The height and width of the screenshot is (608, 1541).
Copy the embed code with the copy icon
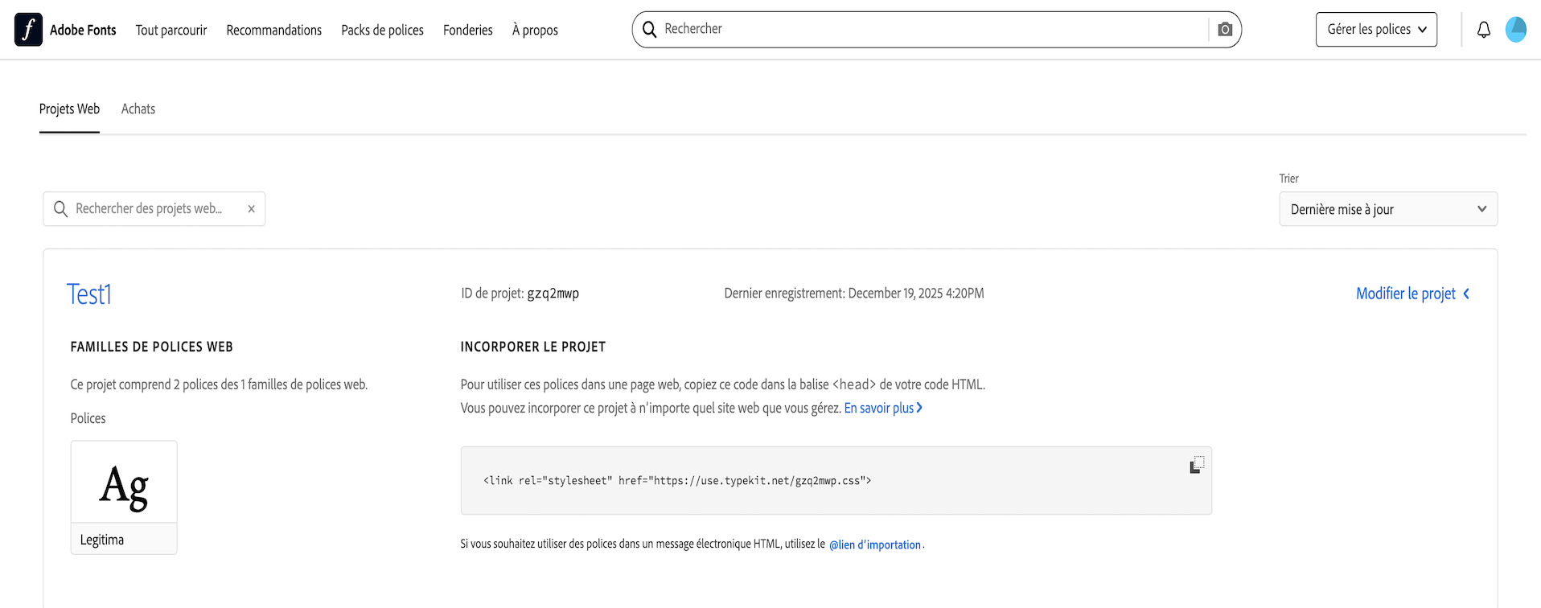pyautogui.click(x=1197, y=465)
